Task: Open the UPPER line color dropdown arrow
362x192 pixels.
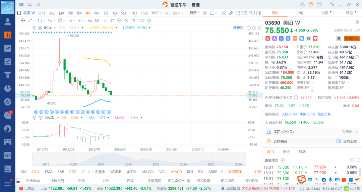Action: click(116, 28)
